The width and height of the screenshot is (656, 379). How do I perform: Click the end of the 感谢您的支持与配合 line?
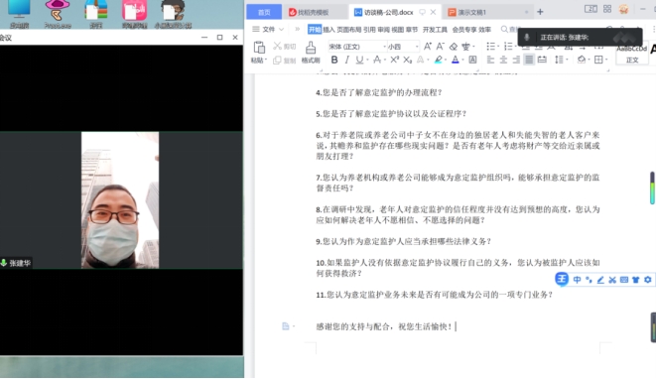tap(456, 326)
